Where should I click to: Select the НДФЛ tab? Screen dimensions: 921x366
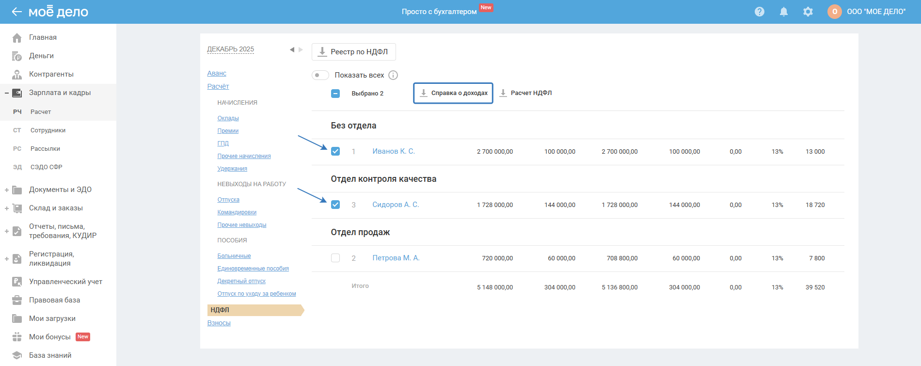[x=255, y=310]
